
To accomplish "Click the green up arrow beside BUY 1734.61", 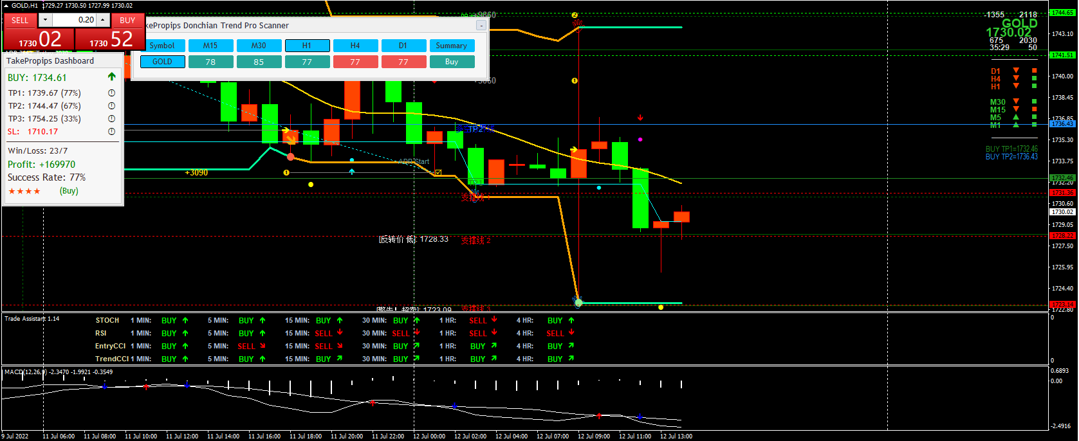I will coord(112,77).
